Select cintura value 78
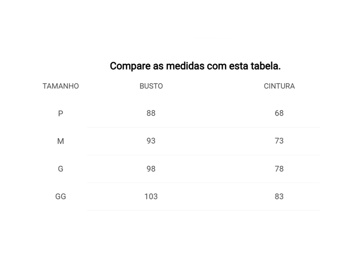This screenshot has width=354, height=272. click(x=279, y=169)
